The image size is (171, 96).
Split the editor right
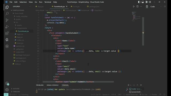click(137, 6)
